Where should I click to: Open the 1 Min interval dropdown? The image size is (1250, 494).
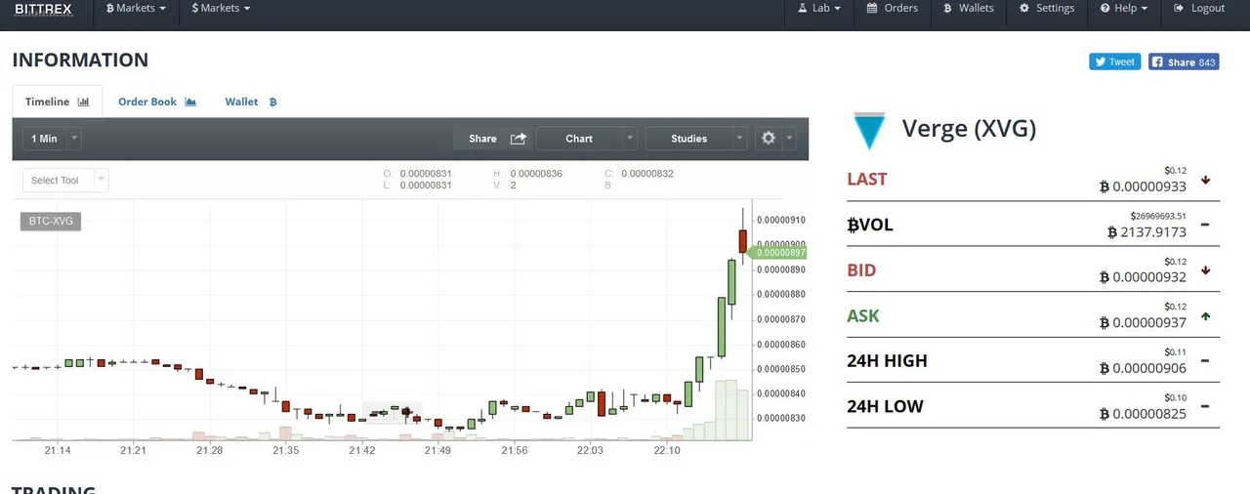(x=52, y=139)
